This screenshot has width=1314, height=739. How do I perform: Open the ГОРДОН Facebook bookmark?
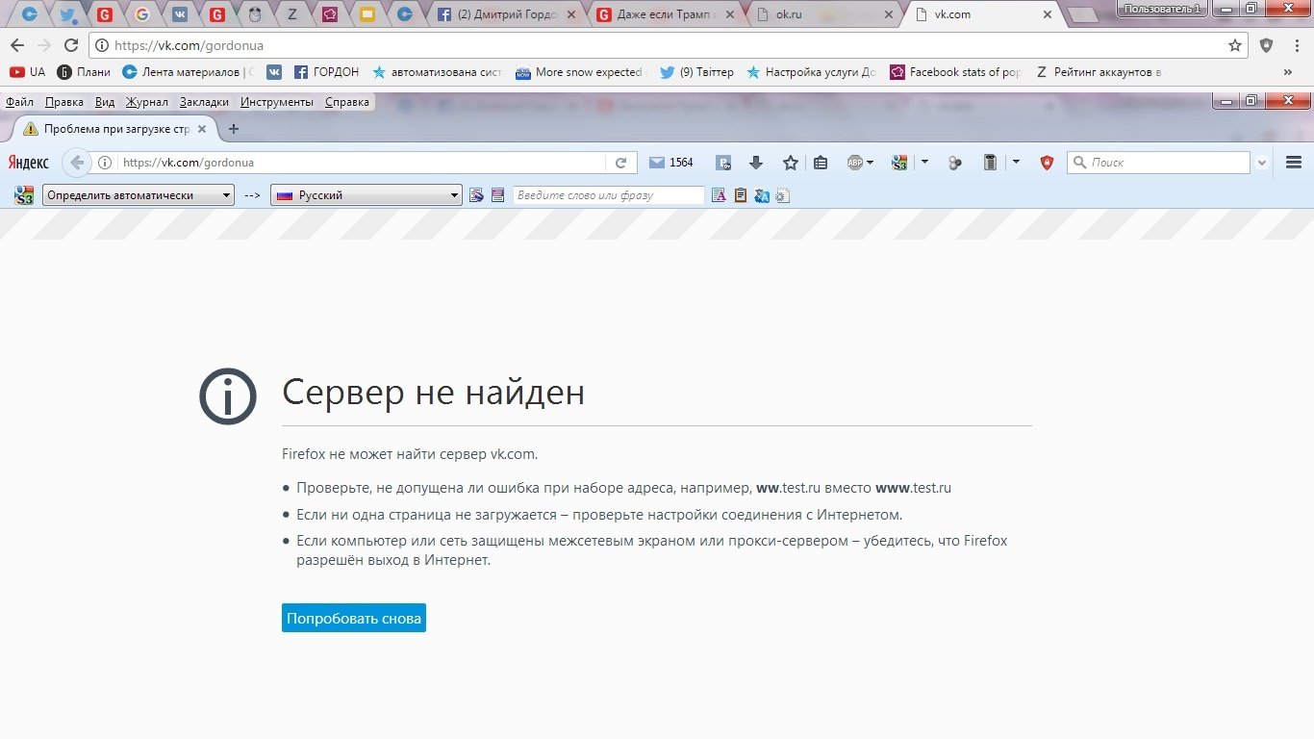click(x=326, y=72)
